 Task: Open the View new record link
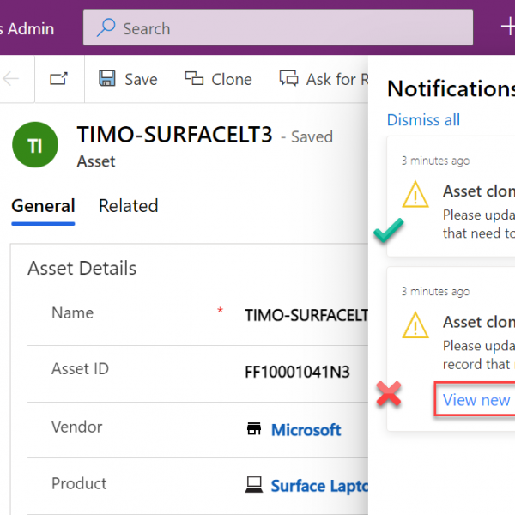click(x=476, y=400)
